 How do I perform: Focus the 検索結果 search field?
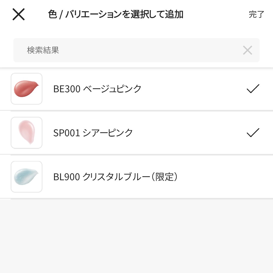point(126,50)
